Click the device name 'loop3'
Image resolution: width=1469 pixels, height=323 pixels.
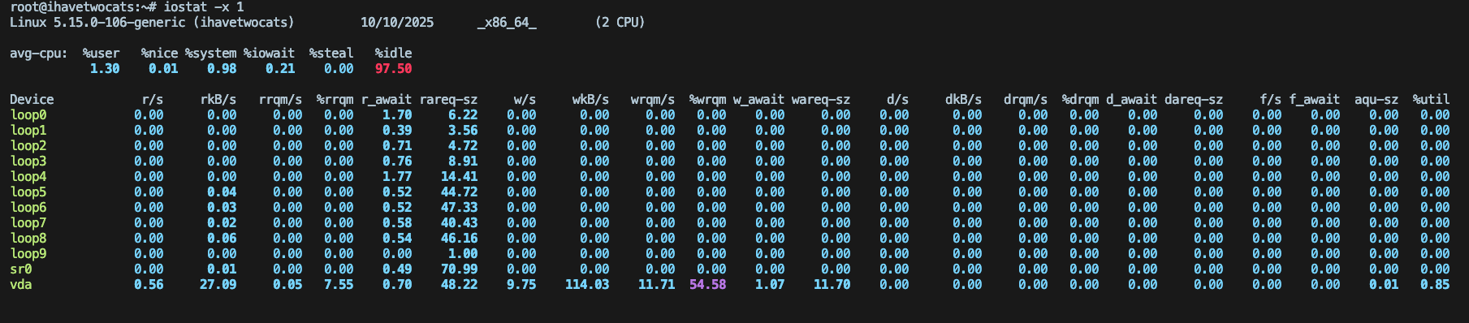(x=28, y=161)
